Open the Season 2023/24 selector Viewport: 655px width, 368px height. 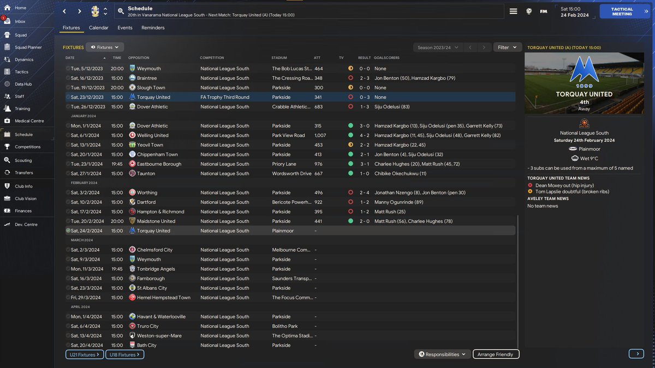coord(437,47)
